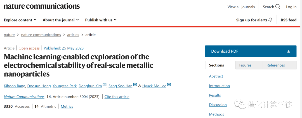View the article Metrics link
The image size is (302, 118).
point(67,106)
